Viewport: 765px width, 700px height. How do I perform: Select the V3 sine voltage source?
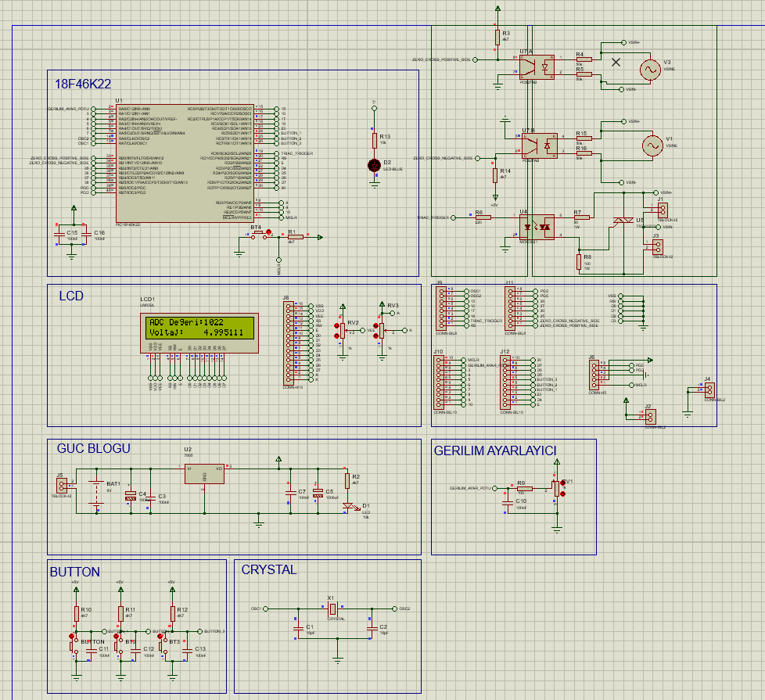coord(650,70)
